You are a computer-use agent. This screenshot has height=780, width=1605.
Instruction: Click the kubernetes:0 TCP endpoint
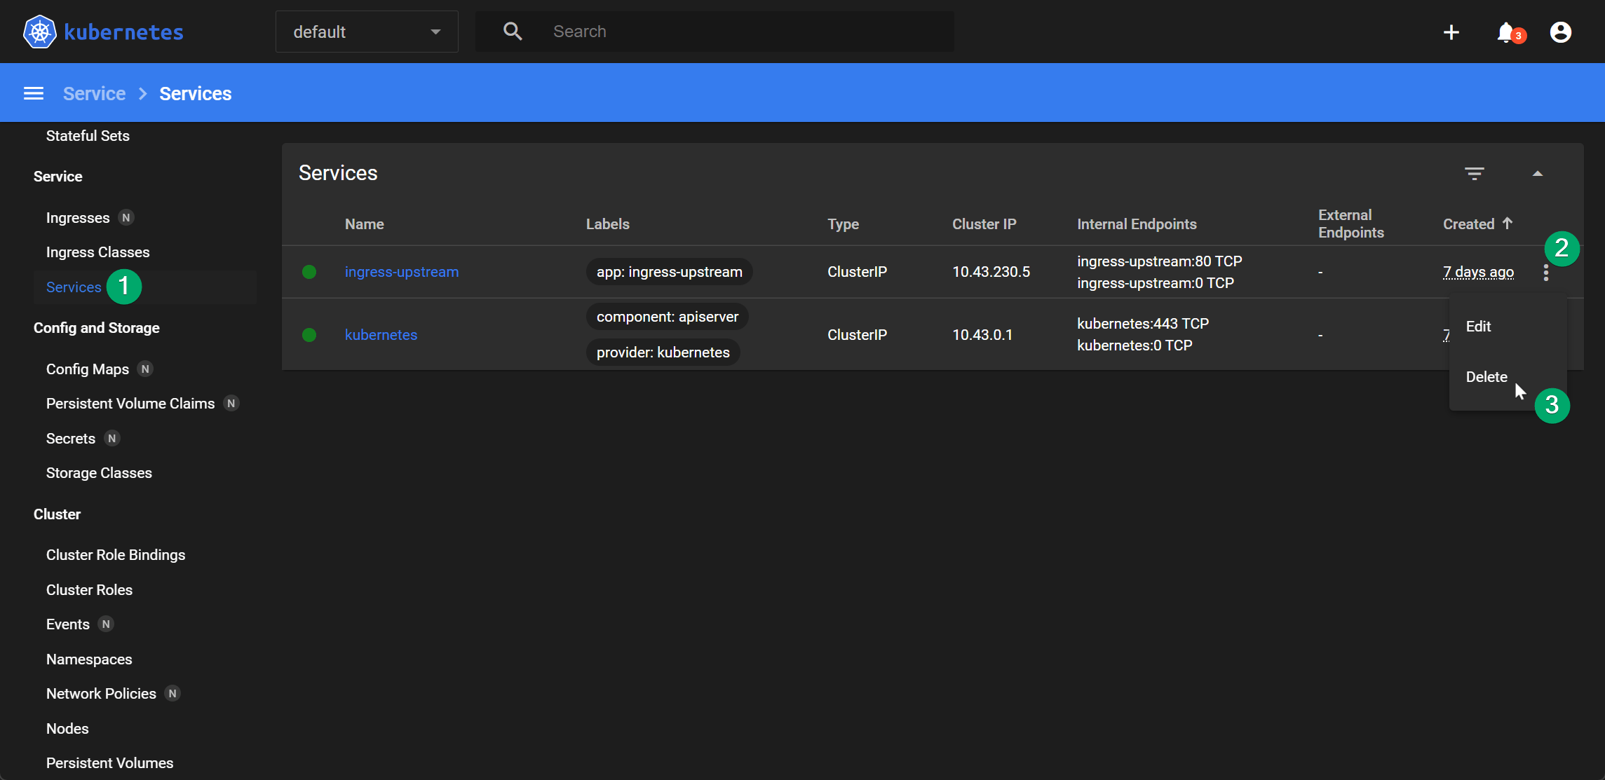click(1135, 345)
